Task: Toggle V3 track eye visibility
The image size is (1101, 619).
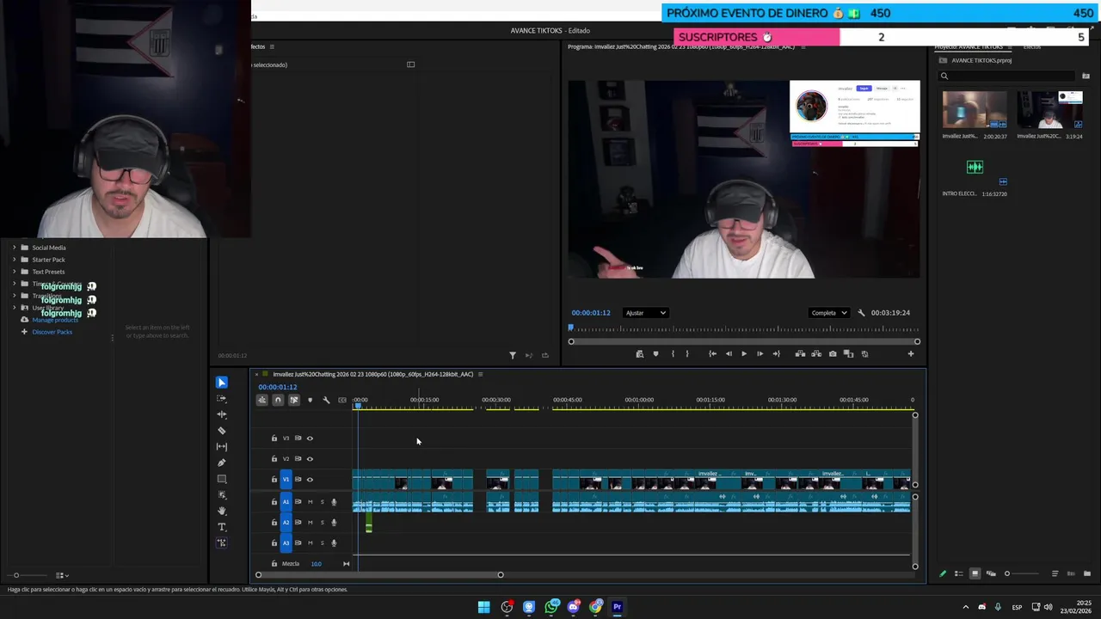Action: 310,438
